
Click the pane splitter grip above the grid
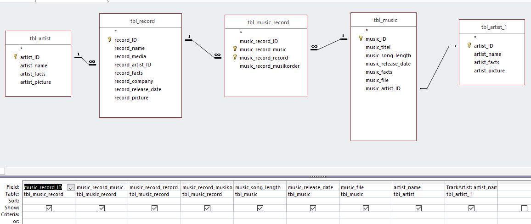click(318, 176)
